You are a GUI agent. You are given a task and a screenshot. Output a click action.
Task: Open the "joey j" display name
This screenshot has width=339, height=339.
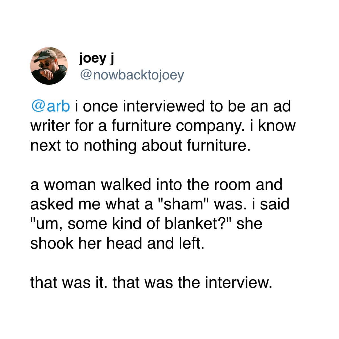pyautogui.click(x=96, y=58)
